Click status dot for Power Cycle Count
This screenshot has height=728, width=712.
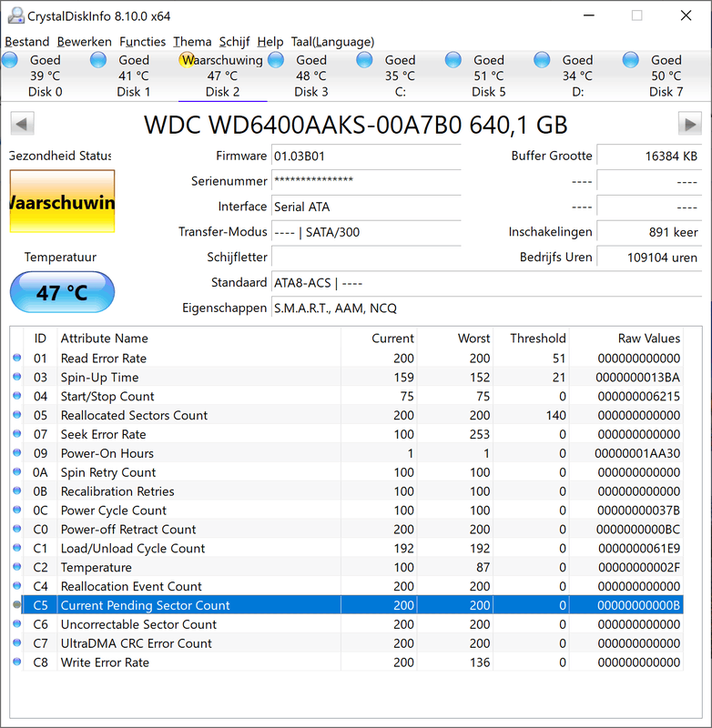coord(17,510)
